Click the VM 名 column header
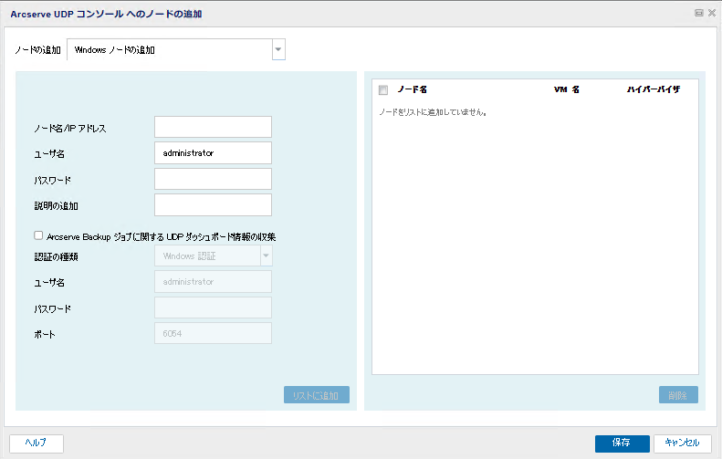722x459 pixels. coord(566,89)
